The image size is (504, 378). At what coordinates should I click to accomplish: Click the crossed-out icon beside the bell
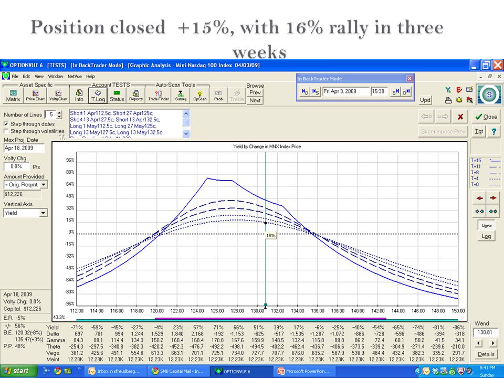point(469,100)
